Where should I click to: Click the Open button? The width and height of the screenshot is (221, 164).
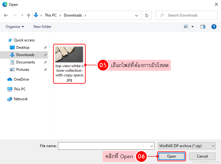(x=171, y=156)
